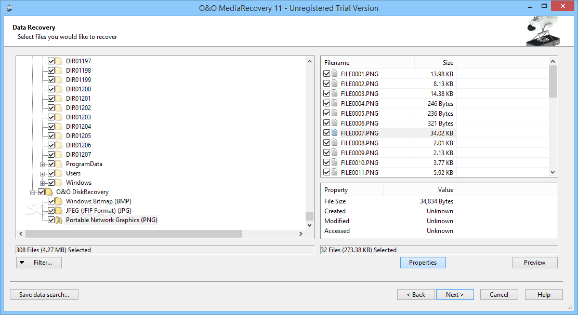The width and height of the screenshot is (578, 315).
Task: Click the tree scroll-left arrow
Action: click(21, 234)
